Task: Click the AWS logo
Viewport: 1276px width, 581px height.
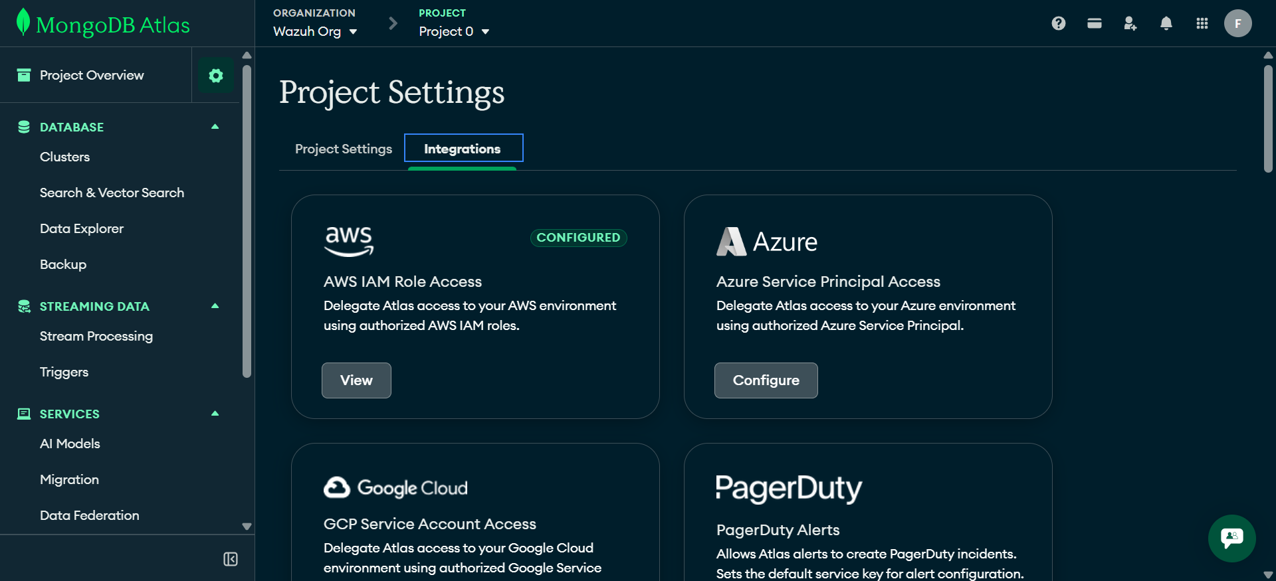Action: click(x=349, y=241)
